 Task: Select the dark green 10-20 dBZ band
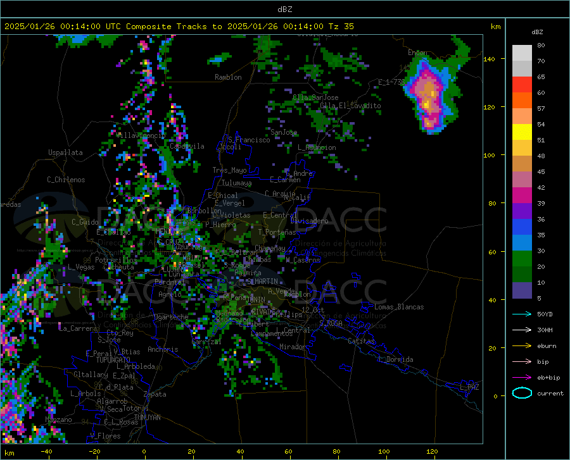pyautogui.click(x=522, y=275)
